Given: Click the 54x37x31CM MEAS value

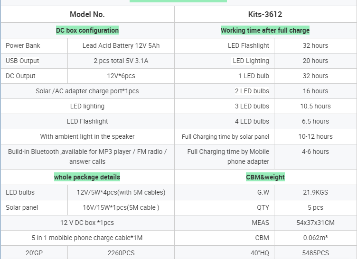Looking at the screenshot, I should [315, 223].
